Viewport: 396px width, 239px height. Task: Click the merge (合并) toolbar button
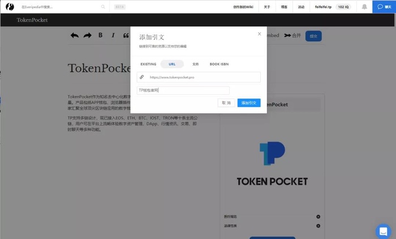[292, 36]
